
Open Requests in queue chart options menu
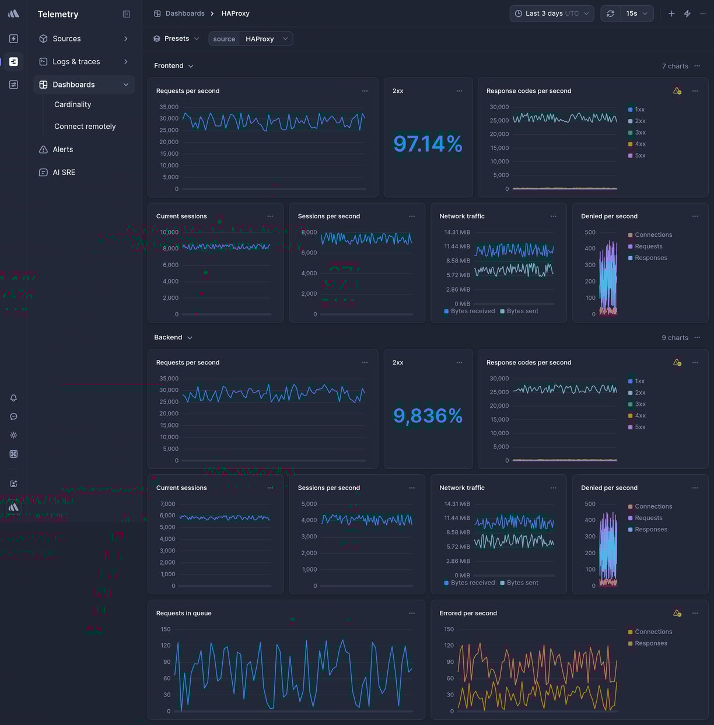[412, 613]
